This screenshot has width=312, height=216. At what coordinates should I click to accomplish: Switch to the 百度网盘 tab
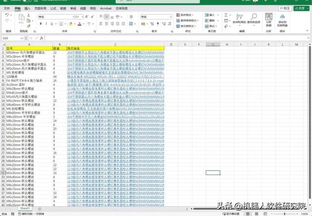click(x=121, y=8)
